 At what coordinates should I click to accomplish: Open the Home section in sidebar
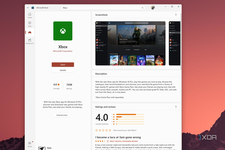click(30, 15)
